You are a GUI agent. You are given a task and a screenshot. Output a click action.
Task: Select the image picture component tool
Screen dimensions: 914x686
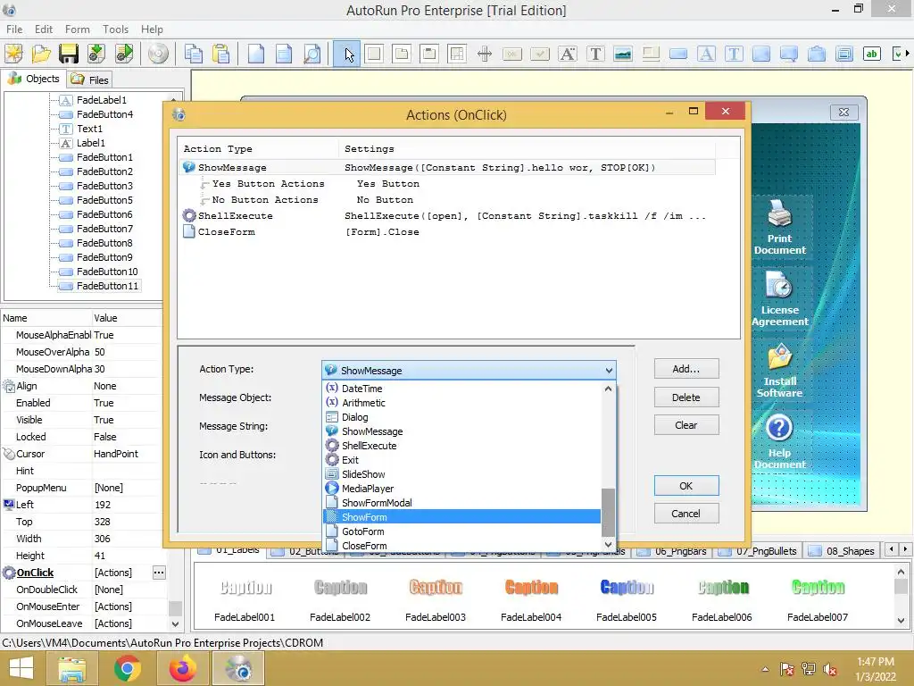622,54
